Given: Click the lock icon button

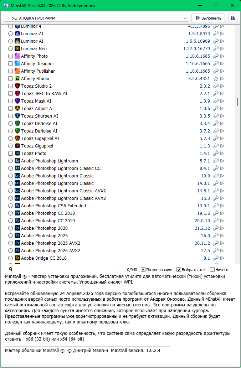Looking at the screenshot, I should (x=232, y=18).
